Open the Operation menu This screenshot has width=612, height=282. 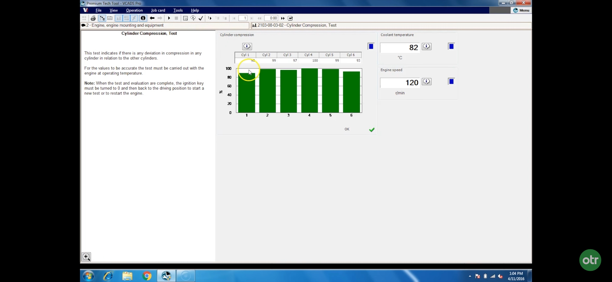coord(134,10)
